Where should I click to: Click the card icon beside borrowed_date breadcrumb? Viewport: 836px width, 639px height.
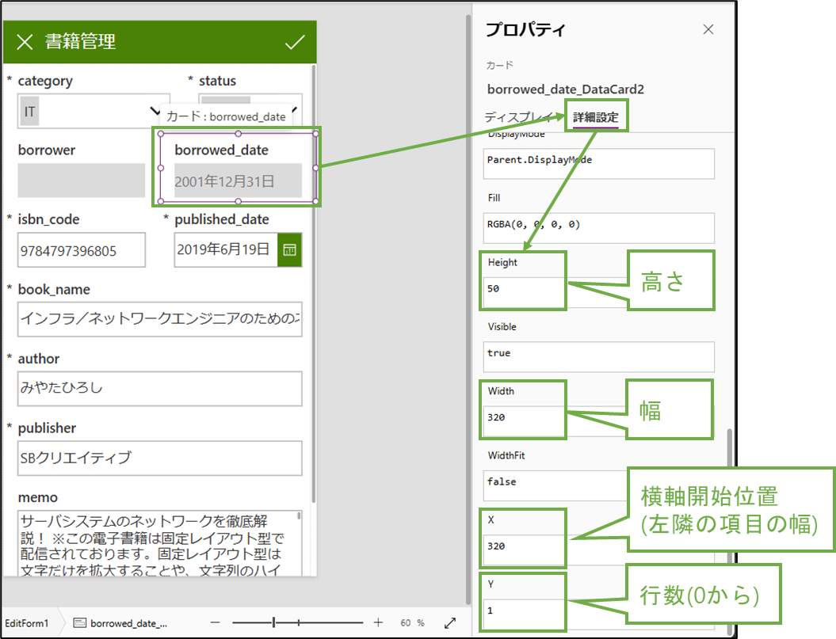tap(79, 623)
